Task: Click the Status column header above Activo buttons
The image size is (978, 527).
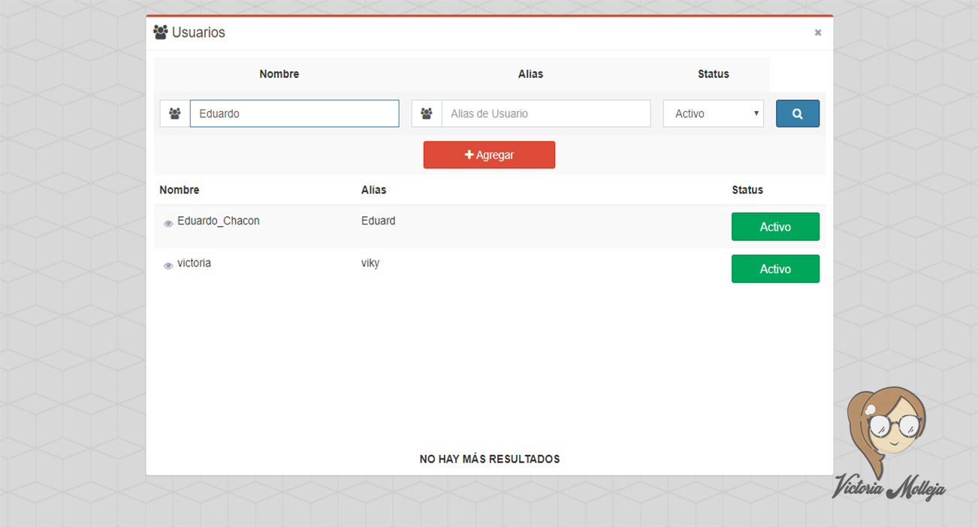Action: [747, 190]
